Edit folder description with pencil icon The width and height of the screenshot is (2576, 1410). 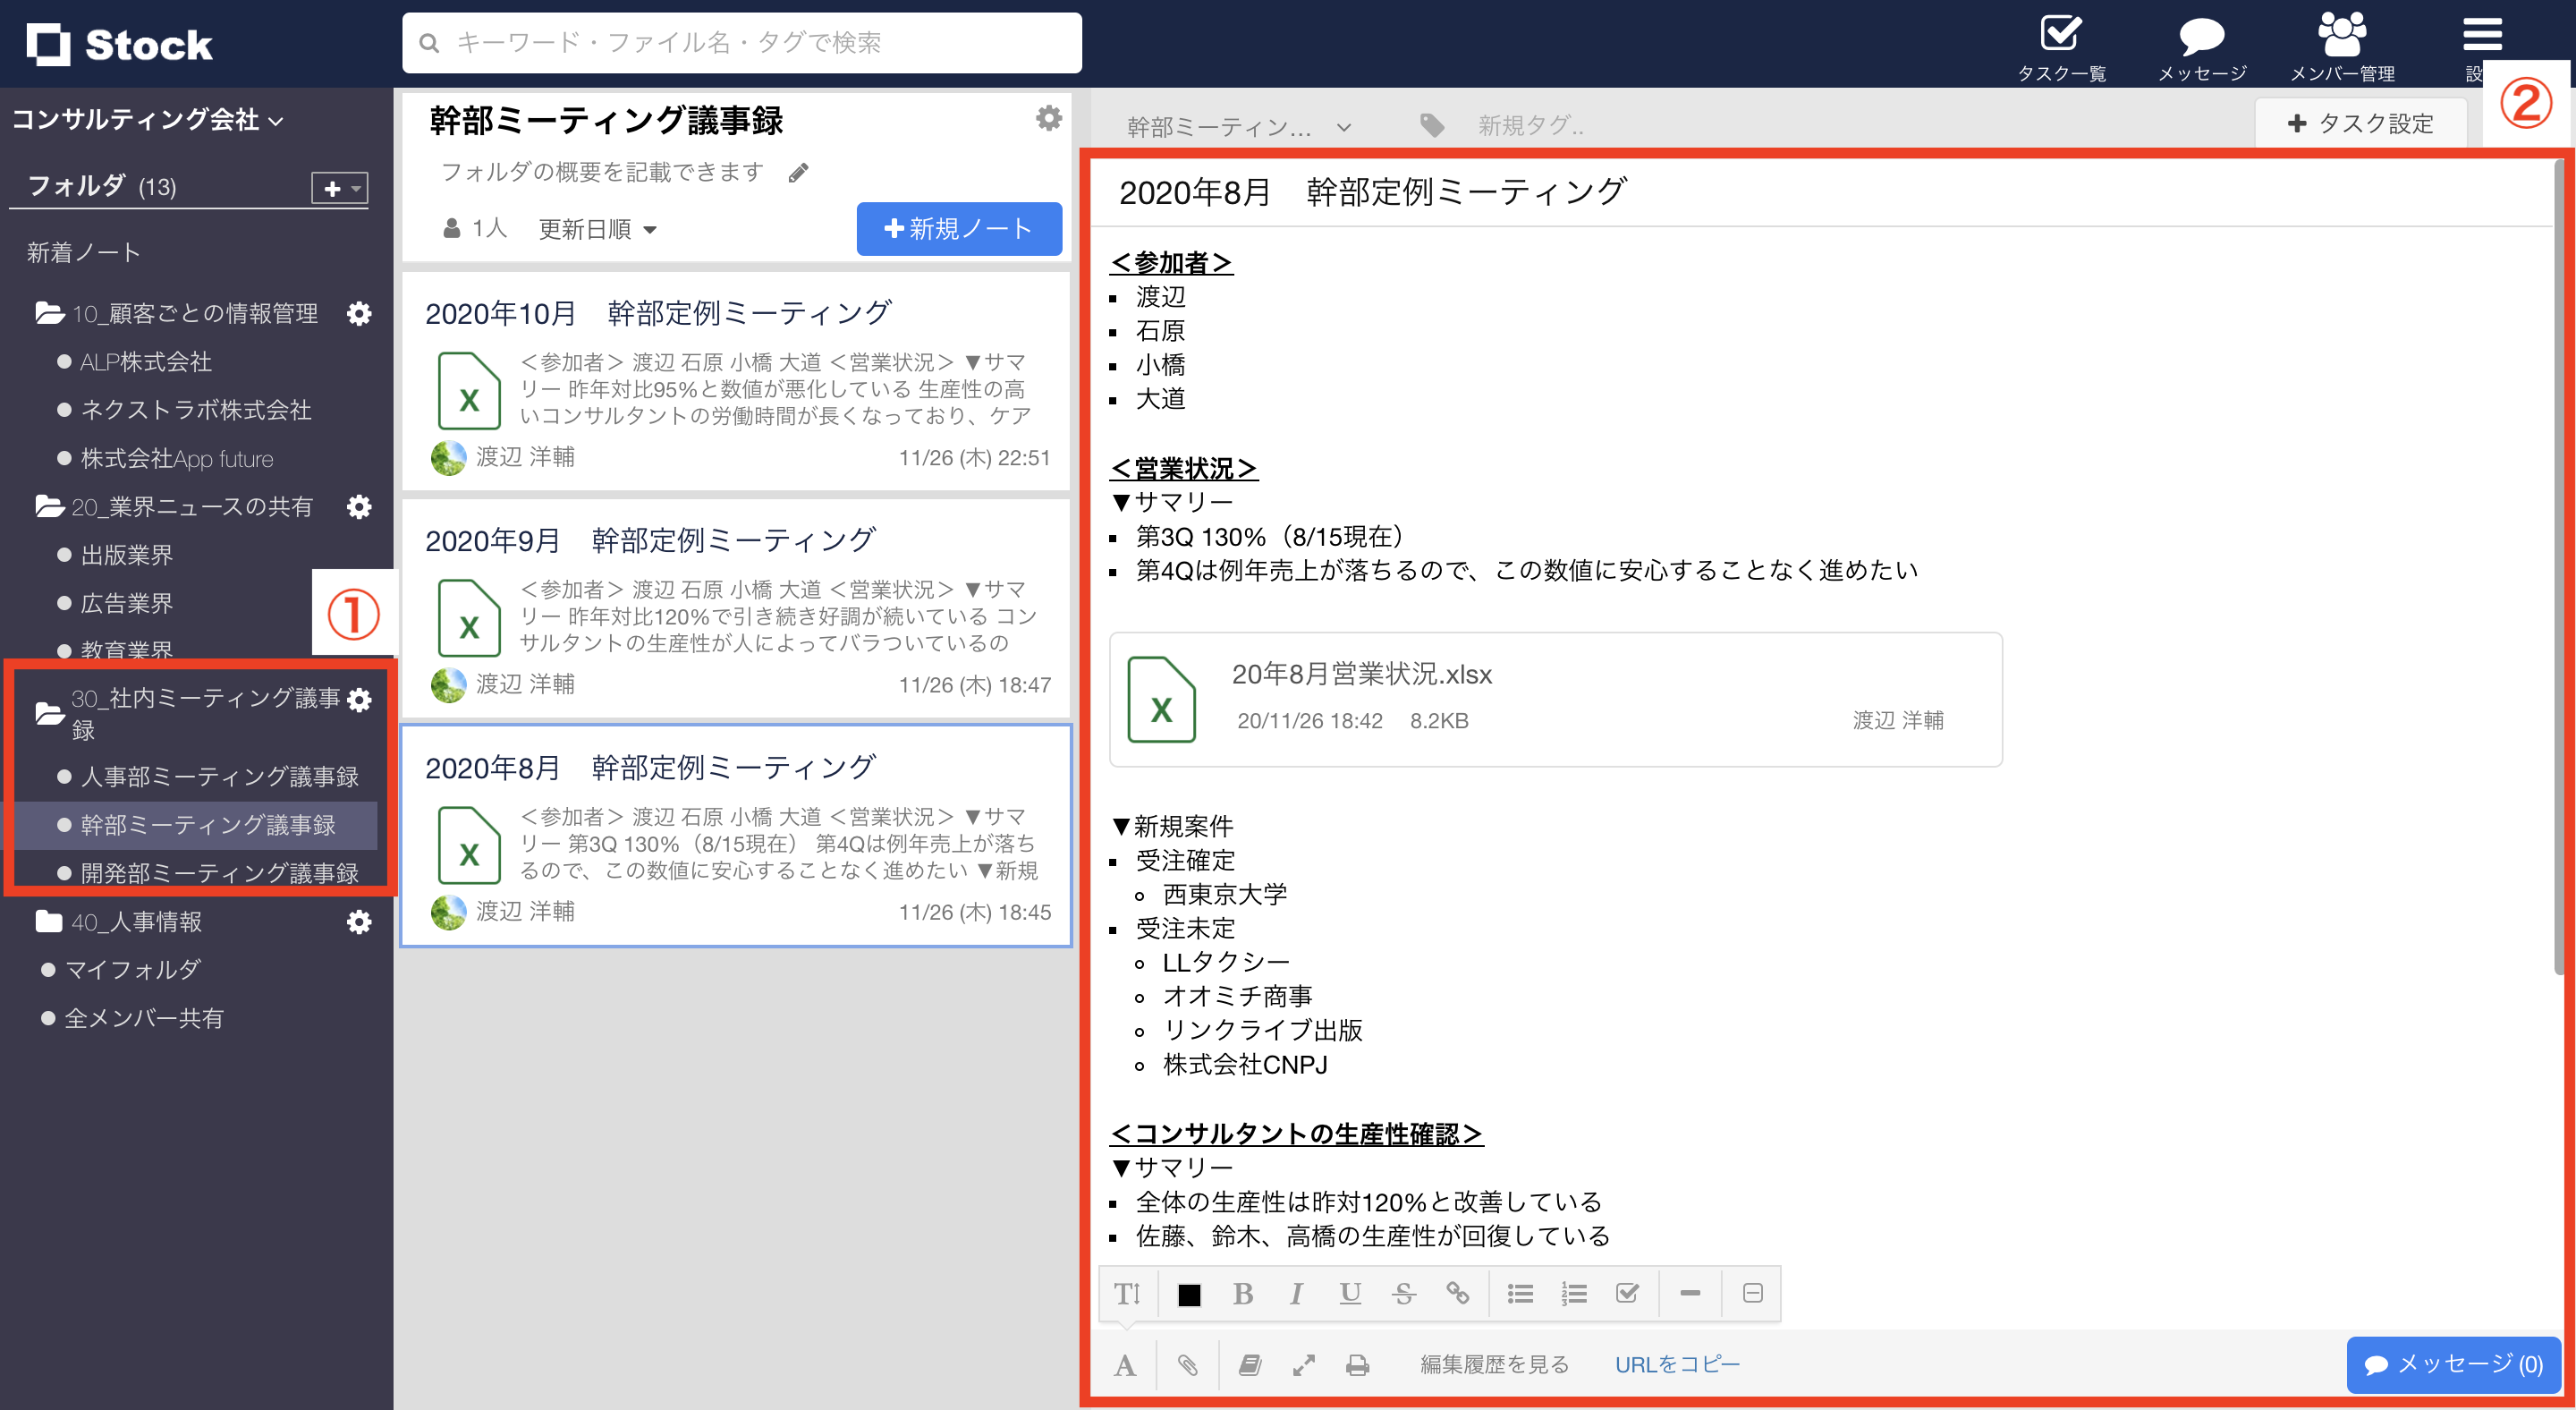tap(798, 173)
